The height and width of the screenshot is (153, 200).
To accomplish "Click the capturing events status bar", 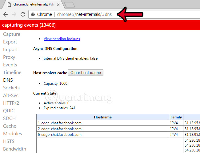I will click(100, 25).
